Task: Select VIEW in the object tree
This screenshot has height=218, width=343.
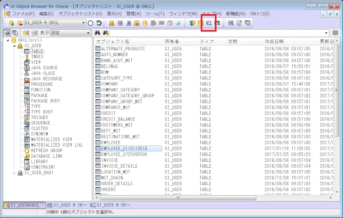Action: 36,62
